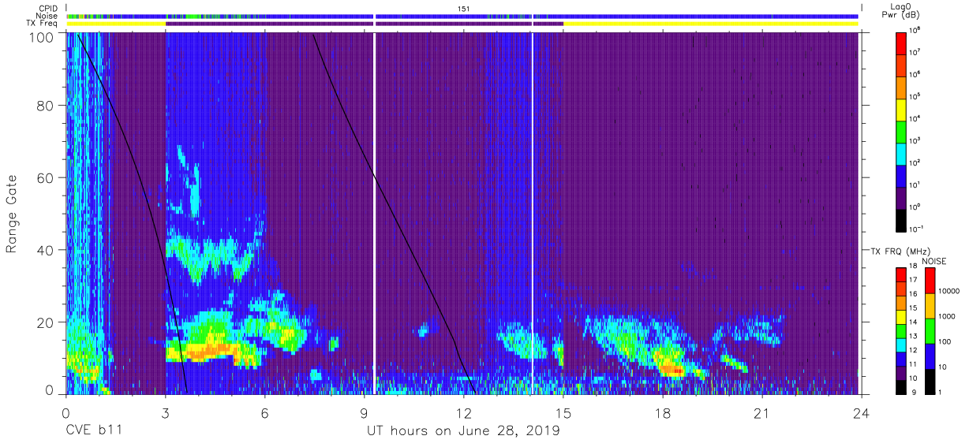
Task: Pick the red top segment of NOISE colorbar
Action: point(929,281)
